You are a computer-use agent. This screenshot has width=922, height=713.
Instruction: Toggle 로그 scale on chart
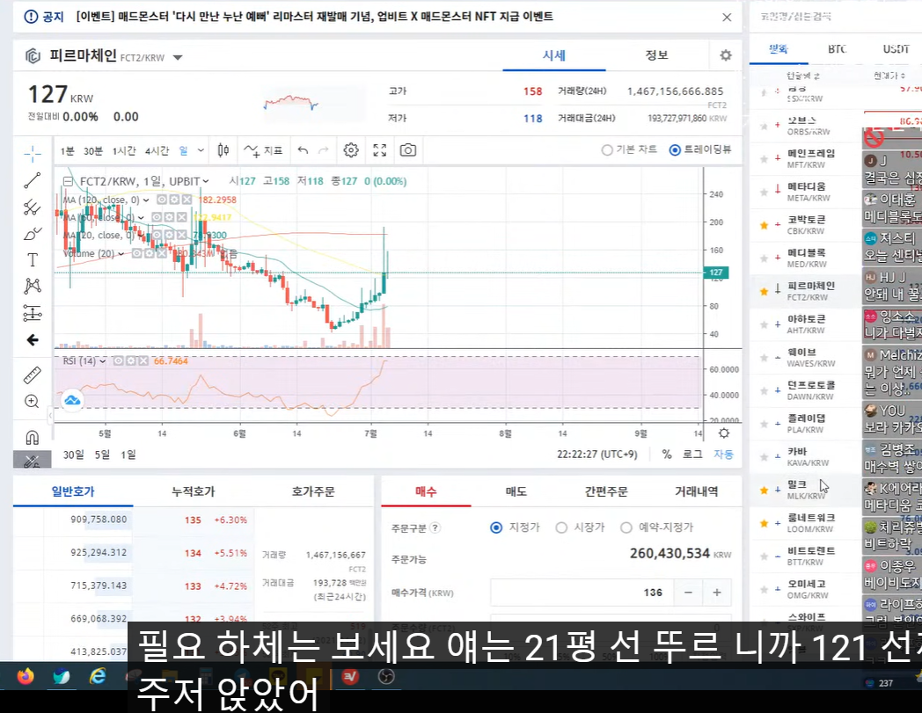[692, 455]
